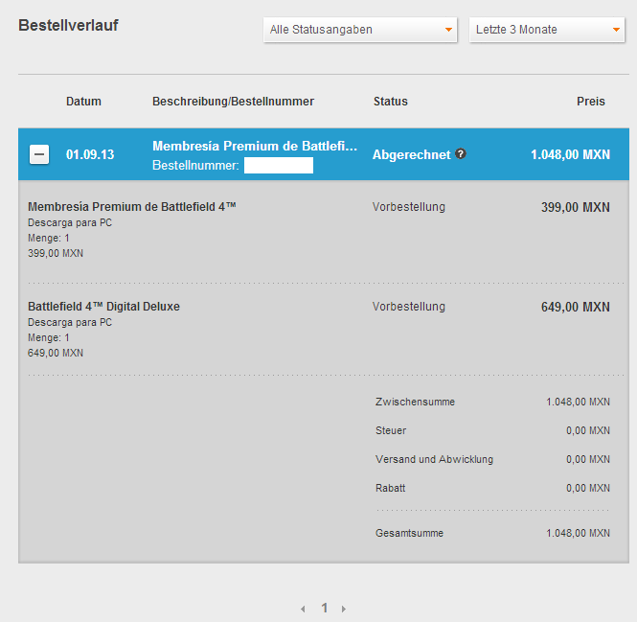
Task: Click the order total 1.048,00 MXN in blue header
Action: (x=570, y=154)
